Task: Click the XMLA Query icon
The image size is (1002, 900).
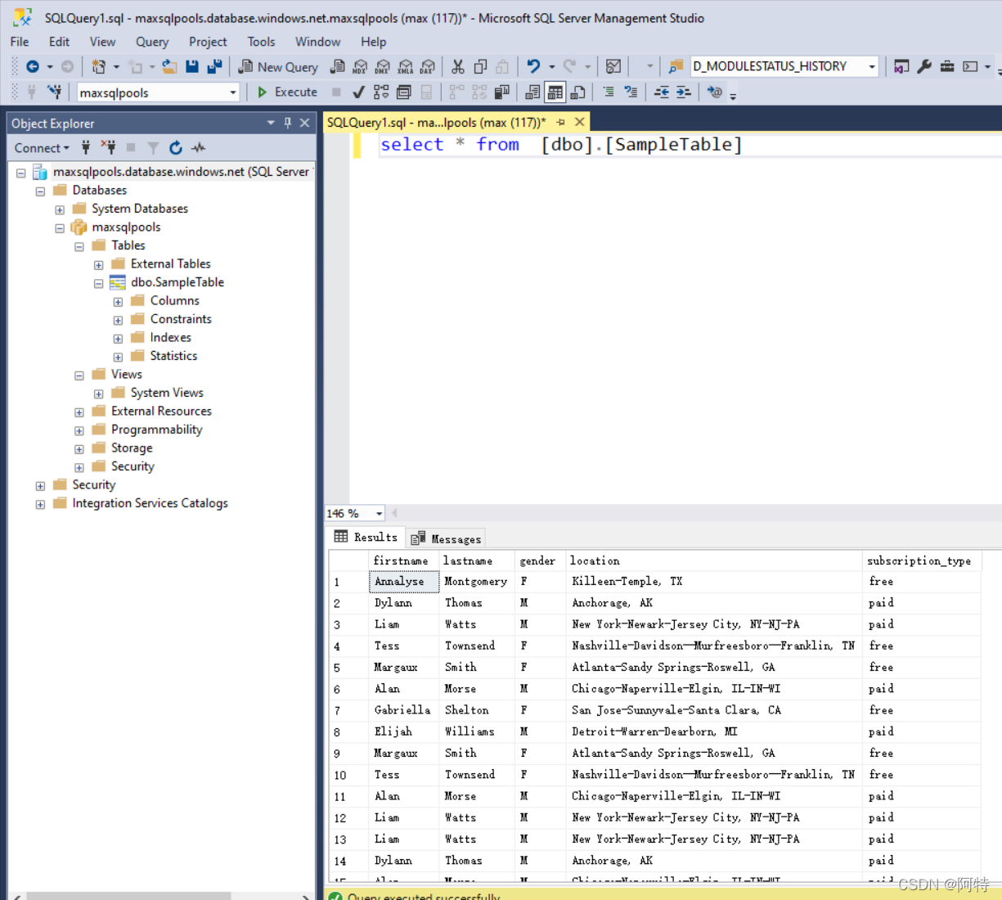Action: click(406, 66)
